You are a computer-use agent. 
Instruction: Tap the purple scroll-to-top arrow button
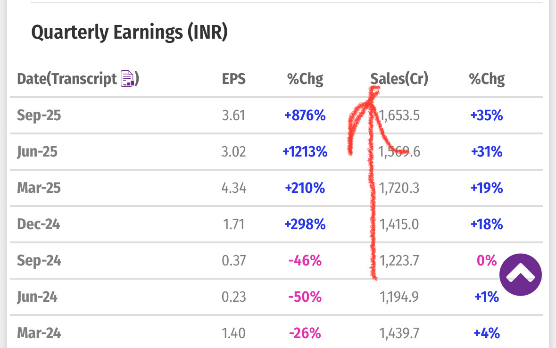click(x=521, y=274)
